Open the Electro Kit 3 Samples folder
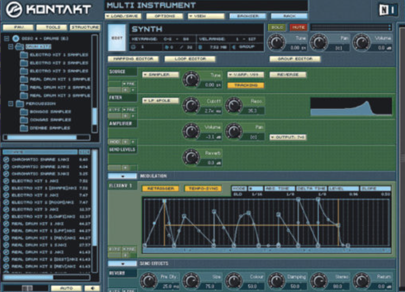 pyautogui.click(x=24, y=71)
